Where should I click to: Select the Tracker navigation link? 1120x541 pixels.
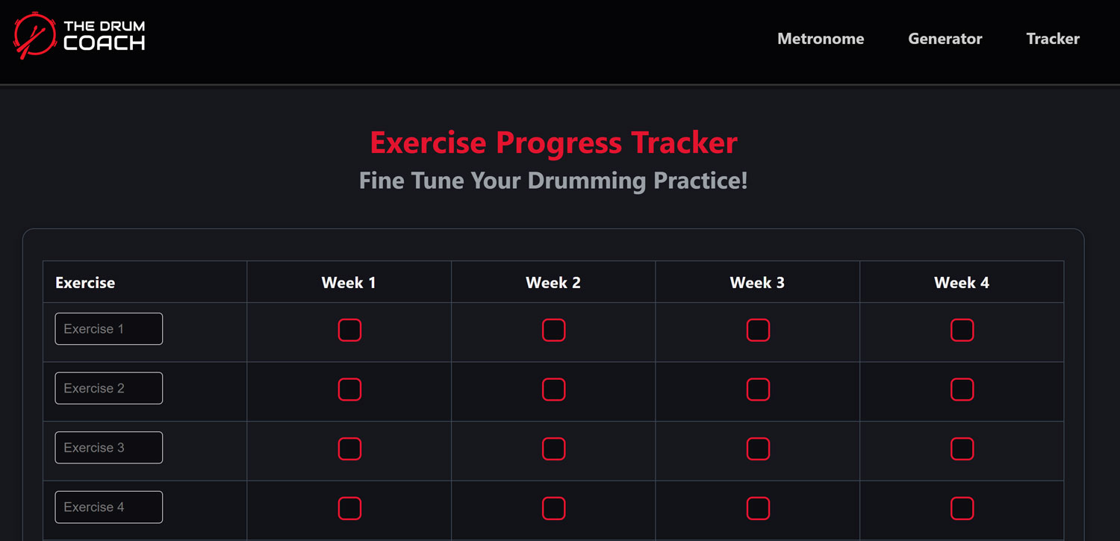(x=1053, y=39)
